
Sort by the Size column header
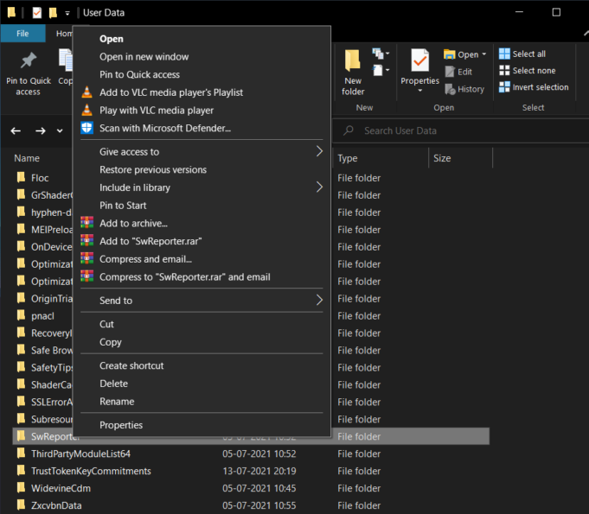tap(442, 158)
